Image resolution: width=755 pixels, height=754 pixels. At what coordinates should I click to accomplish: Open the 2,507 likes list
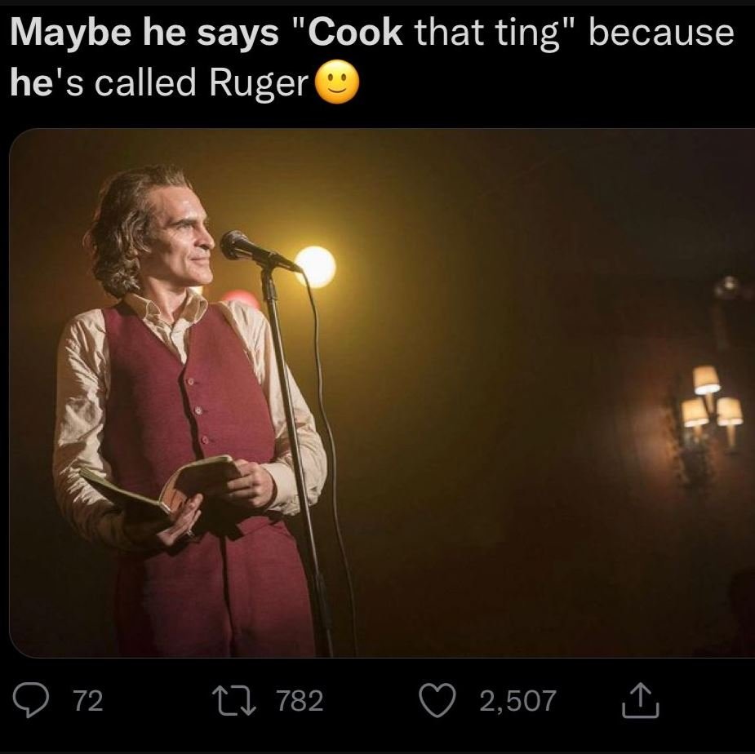pyautogui.click(x=519, y=699)
